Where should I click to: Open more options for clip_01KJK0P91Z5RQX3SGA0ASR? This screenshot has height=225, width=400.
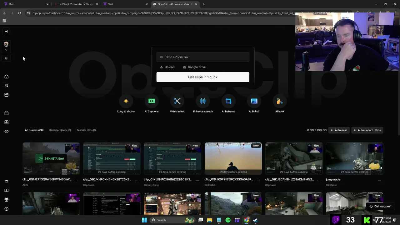[258, 180]
